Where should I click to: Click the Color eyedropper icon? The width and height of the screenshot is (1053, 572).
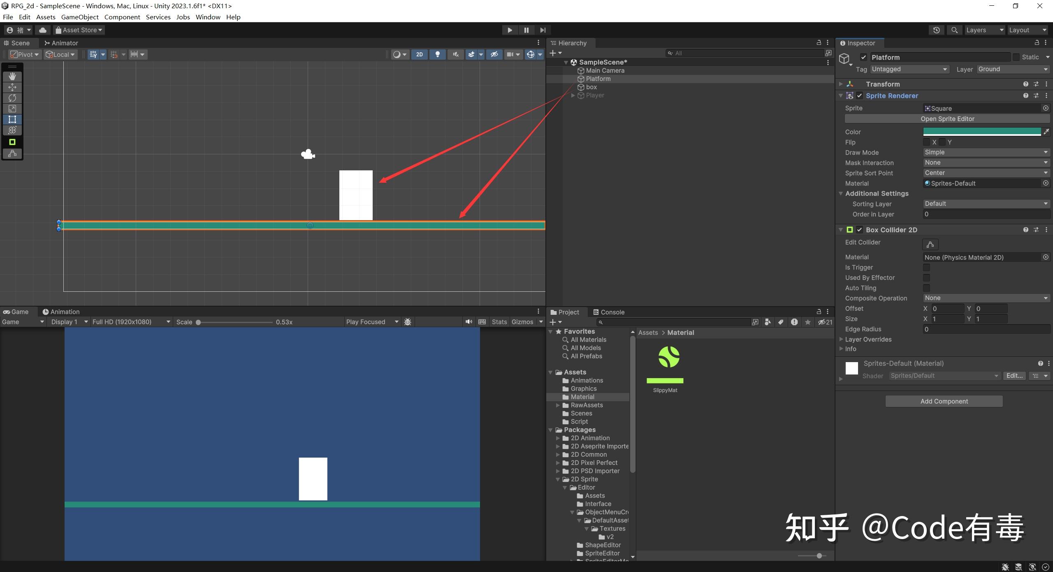(1046, 132)
